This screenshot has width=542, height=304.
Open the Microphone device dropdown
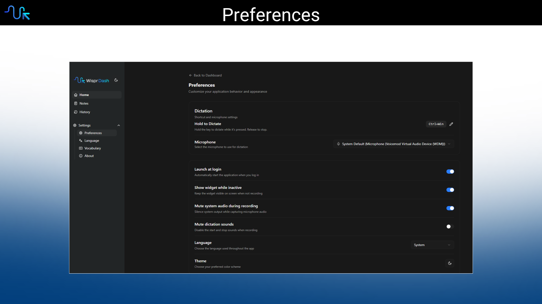pos(394,144)
